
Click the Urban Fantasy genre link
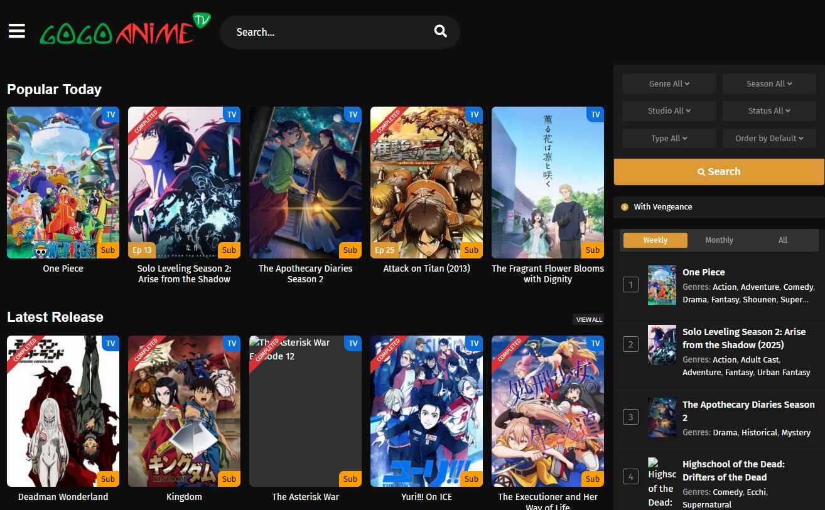click(x=784, y=373)
